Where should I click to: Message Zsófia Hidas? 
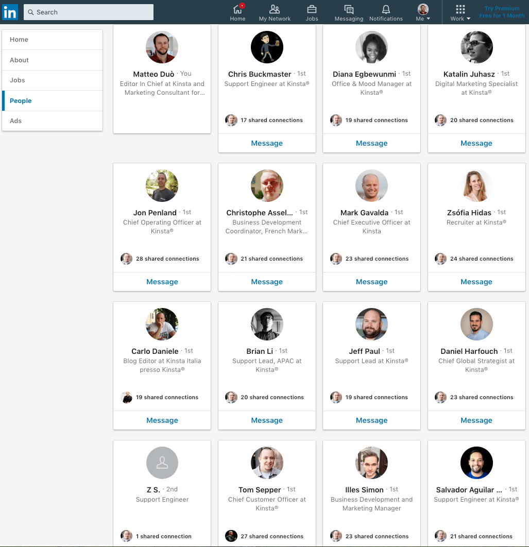[x=476, y=282]
